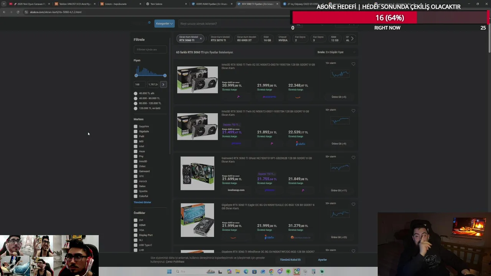This screenshot has height=276, width=491.
Task: Expand 'Ürüne Git (+11)' for Gainward Ghost
Action: [x=339, y=191]
